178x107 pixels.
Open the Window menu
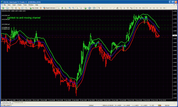click(31, 5)
